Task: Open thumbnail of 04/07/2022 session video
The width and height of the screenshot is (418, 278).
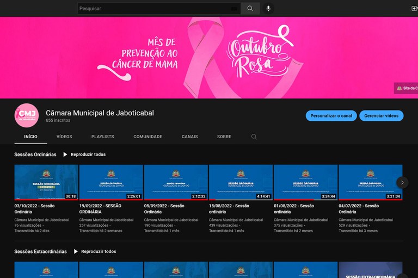Action: [371, 182]
